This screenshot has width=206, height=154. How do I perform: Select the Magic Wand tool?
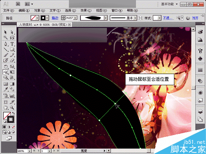(5, 38)
